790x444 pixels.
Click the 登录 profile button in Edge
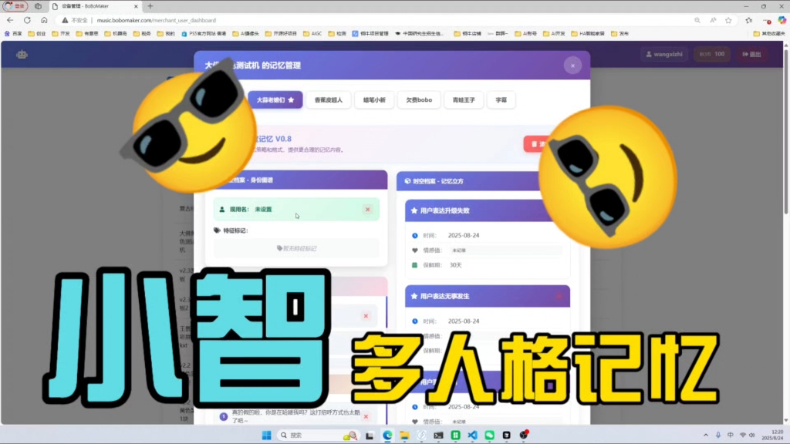[x=15, y=6]
